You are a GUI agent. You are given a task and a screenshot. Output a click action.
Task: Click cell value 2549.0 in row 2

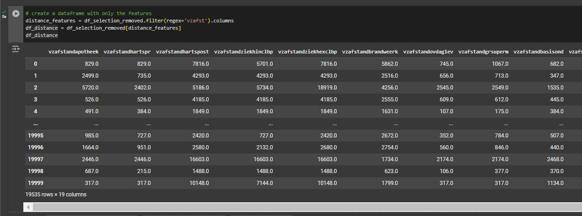click(500, 88)
